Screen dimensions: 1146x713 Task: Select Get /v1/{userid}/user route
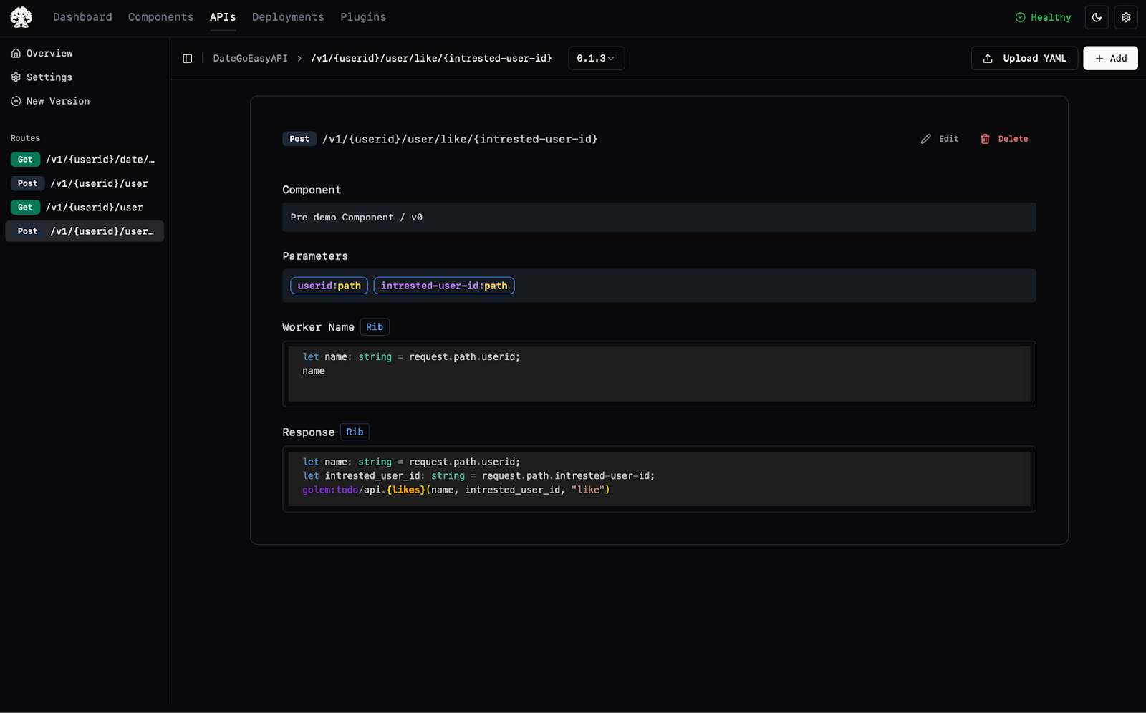pos(85,208)
